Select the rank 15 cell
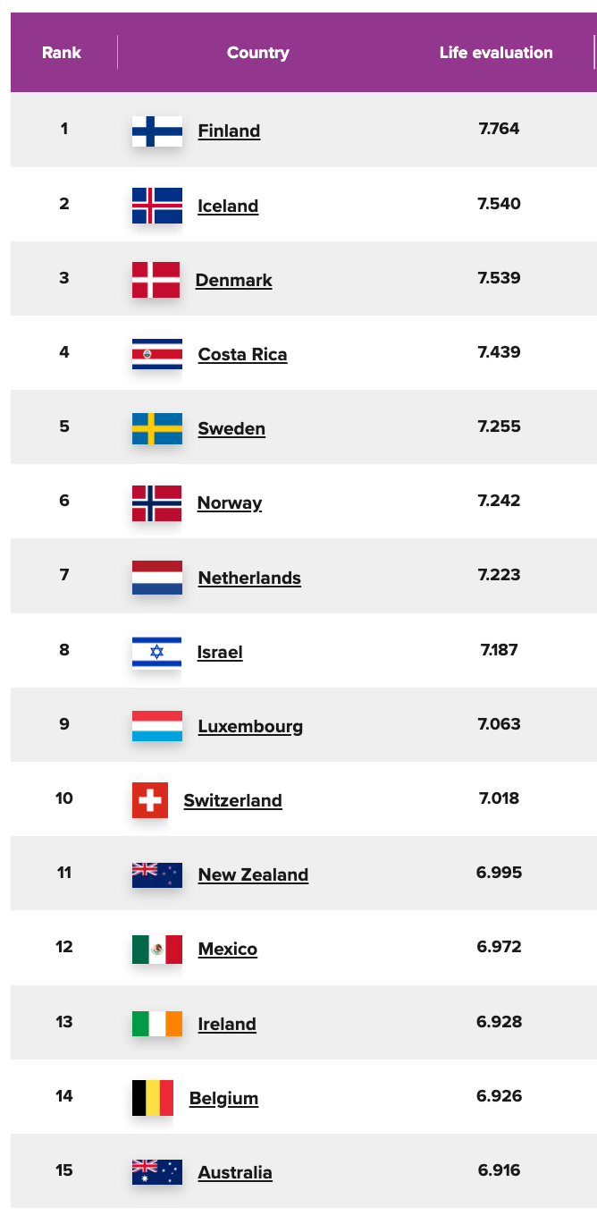Viewport: 597px width, 1216px height. pos(64,1170)
